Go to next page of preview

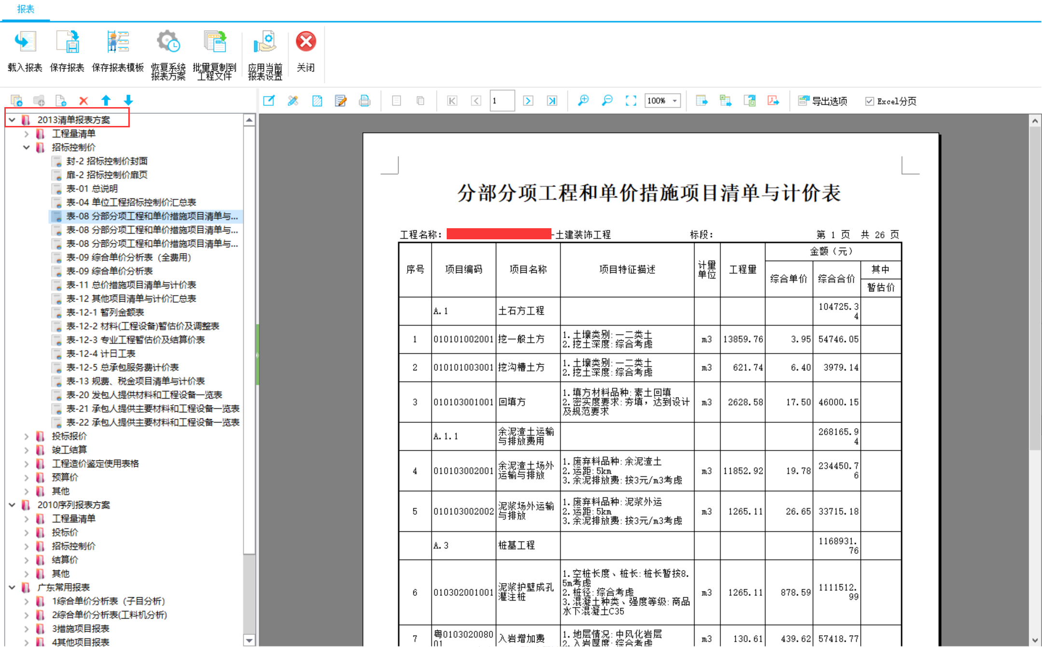528,101
